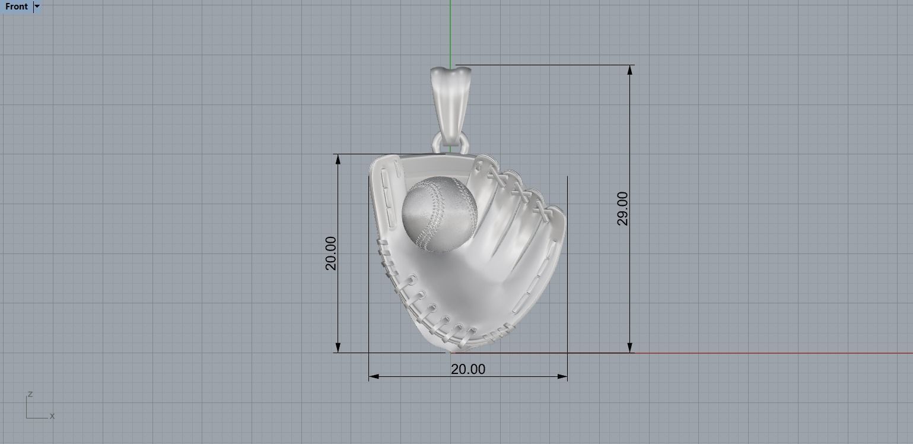Open the Front viewport dropdown arrow

(x=37, y=7)
